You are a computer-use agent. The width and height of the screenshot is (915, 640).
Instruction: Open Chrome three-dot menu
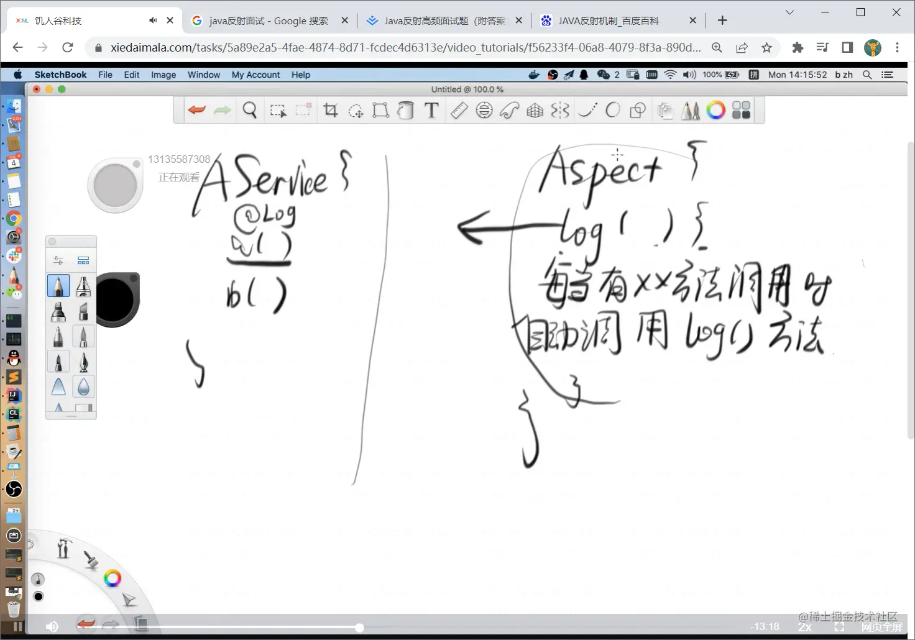pos(897,47)
